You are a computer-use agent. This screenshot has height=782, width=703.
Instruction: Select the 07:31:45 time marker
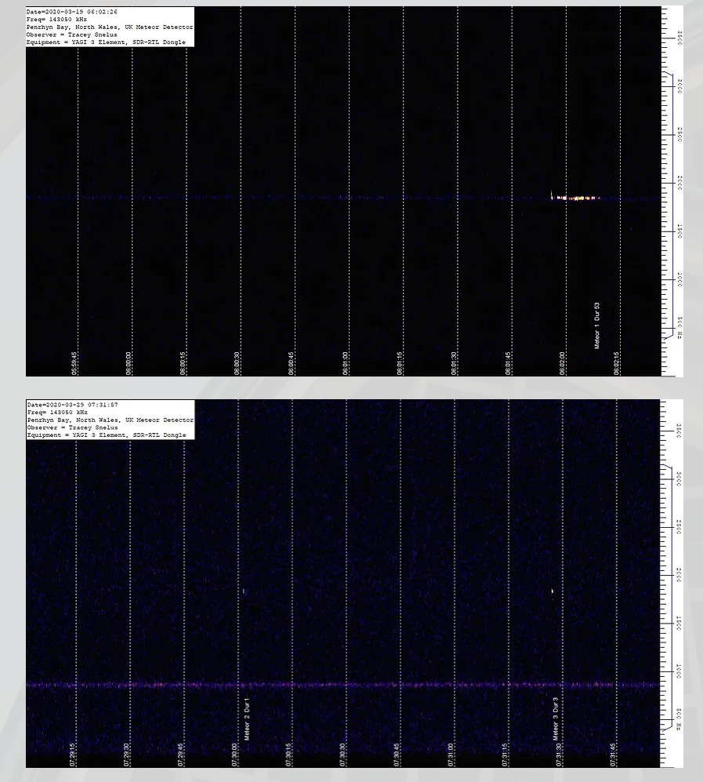coord(613,755)
